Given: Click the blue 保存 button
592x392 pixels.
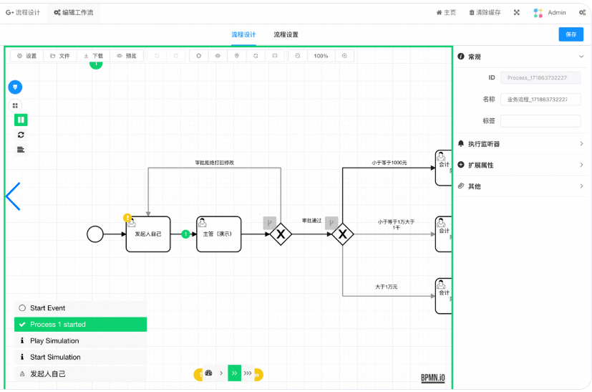Looking at the screenshot, I should [571, 34].
